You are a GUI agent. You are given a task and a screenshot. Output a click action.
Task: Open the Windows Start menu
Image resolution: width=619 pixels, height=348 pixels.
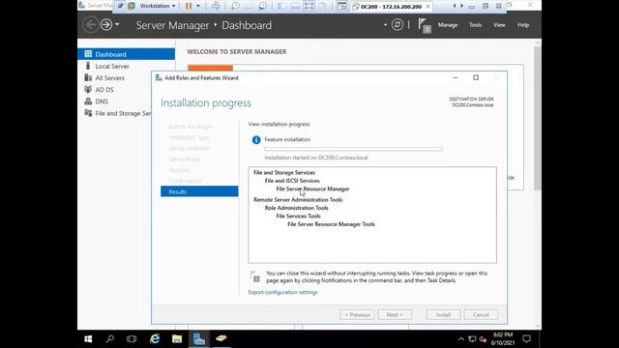tap(88, 338)
